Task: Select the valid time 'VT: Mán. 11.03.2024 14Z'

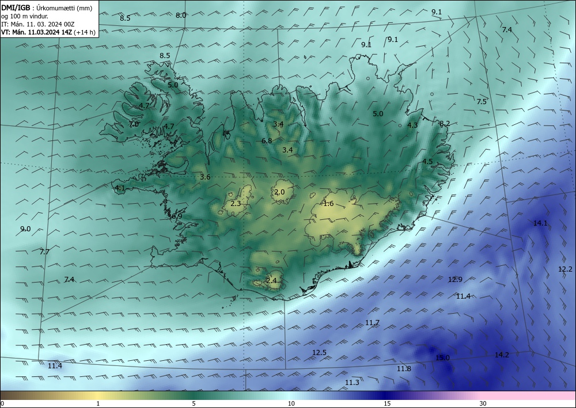Action: (37, 32)
